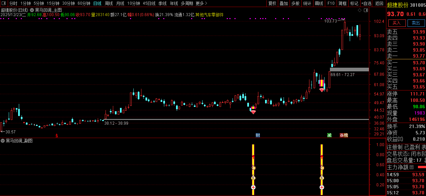Image resolution: width=426 pixels, height=196 pixels.
Task: Activate the 画线 drawing button
Action: (x=319, y=3)
